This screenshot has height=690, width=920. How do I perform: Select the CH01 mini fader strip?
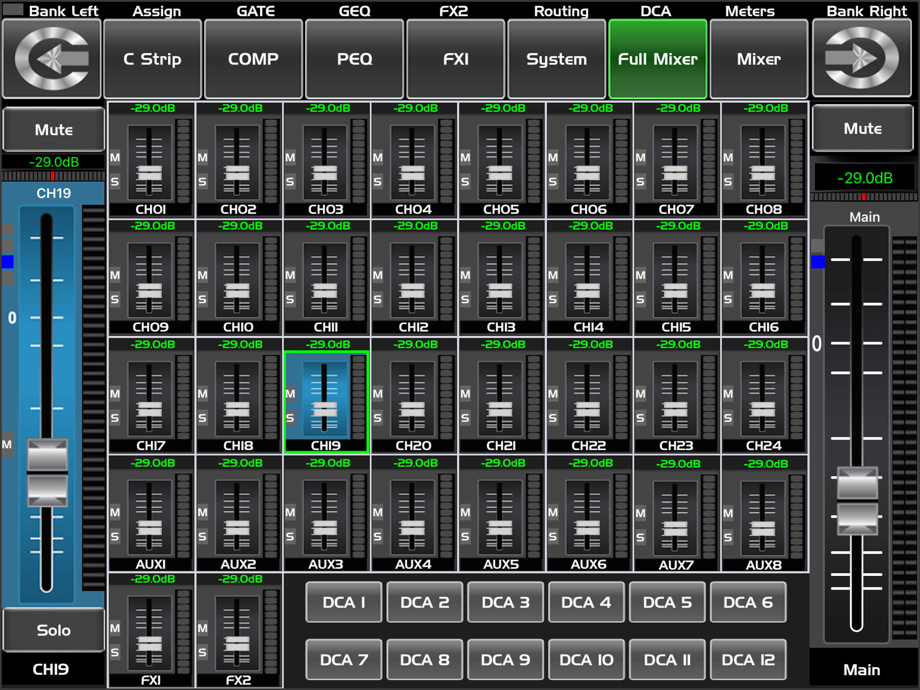[150, 162]
